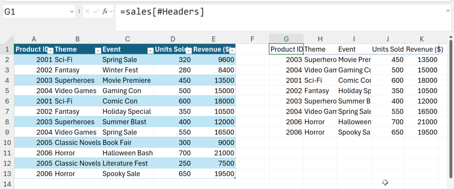Select the Classic Novels cell in row 10
Screen dimensions: 454x189
78,143
